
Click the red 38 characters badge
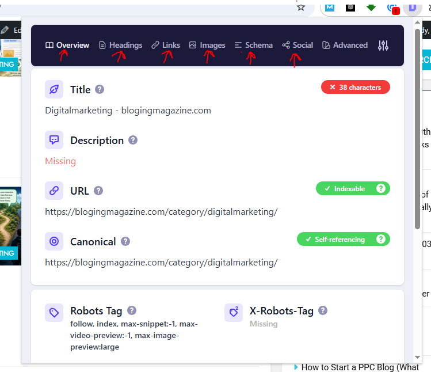pos(356,87)
